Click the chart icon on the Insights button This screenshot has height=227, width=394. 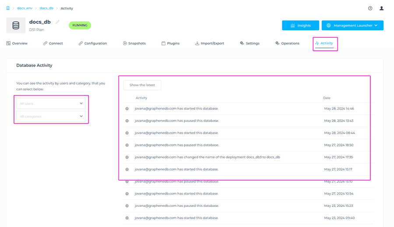click(292, 25)
